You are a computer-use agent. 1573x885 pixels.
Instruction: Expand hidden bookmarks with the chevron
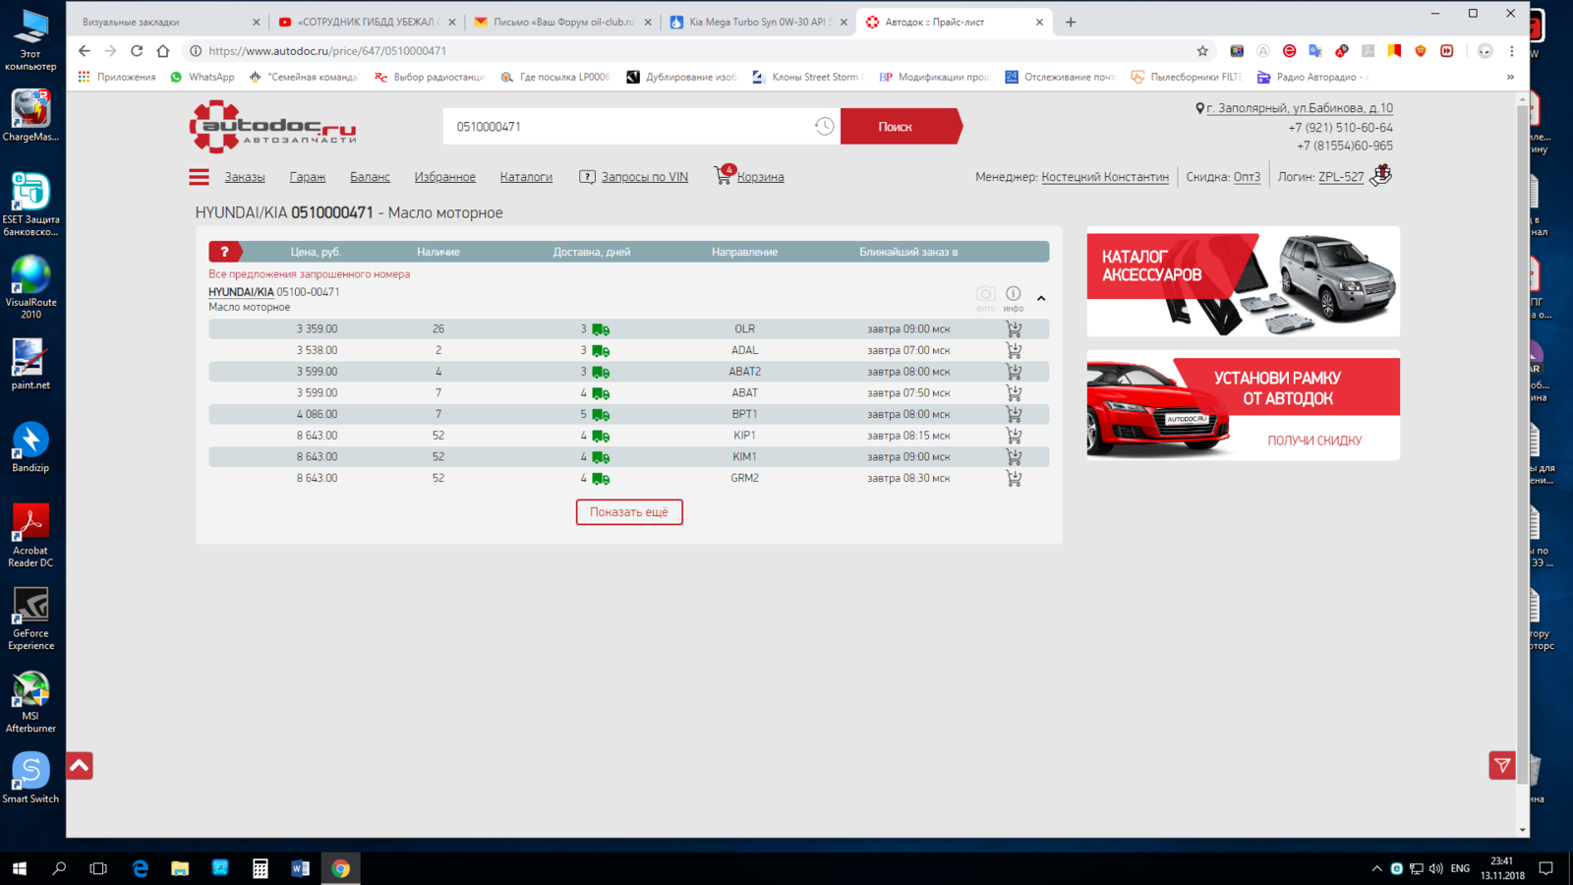click(x=1510, y=77)
